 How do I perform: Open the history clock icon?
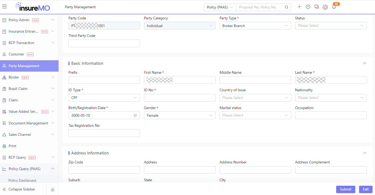click(308, 7)
